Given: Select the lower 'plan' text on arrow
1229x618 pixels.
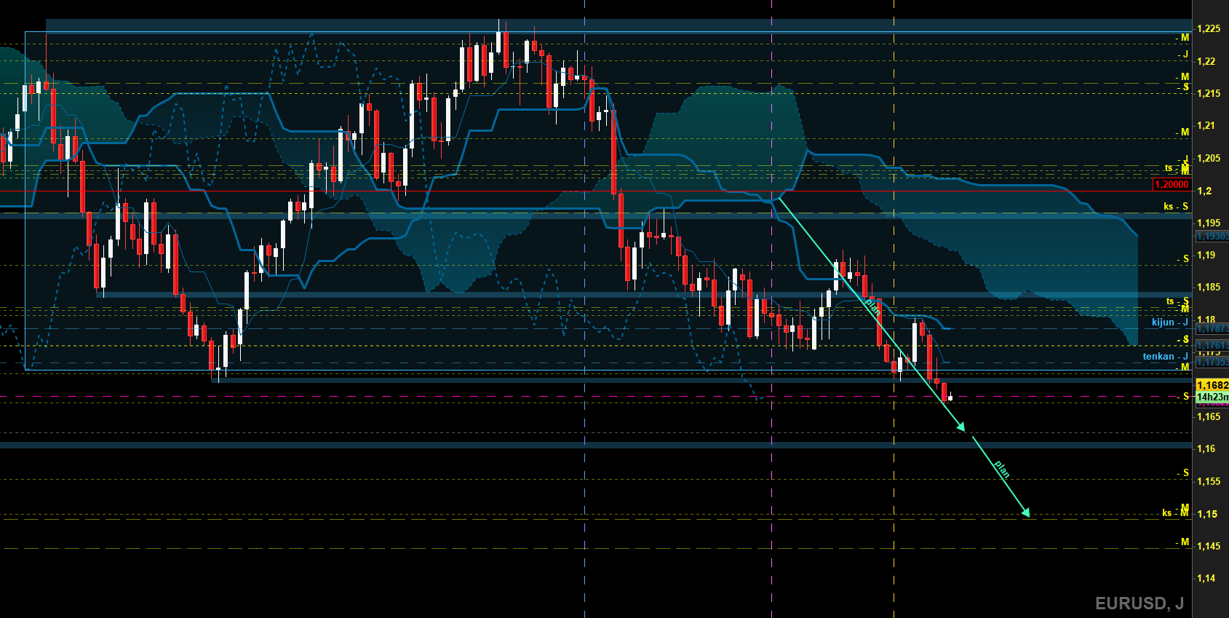Looking at the screenshot, I should (1002, 470).
